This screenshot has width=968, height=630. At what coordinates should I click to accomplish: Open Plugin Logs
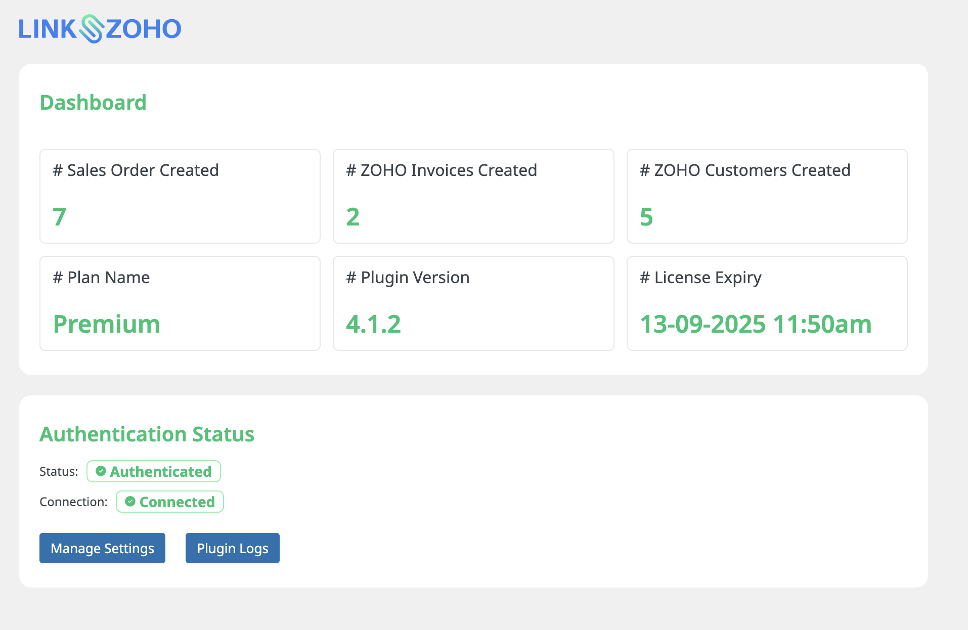232,548
